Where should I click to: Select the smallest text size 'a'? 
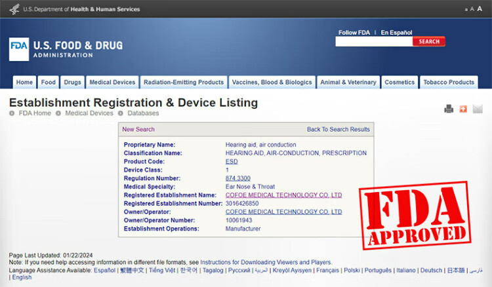pos(466,9)
